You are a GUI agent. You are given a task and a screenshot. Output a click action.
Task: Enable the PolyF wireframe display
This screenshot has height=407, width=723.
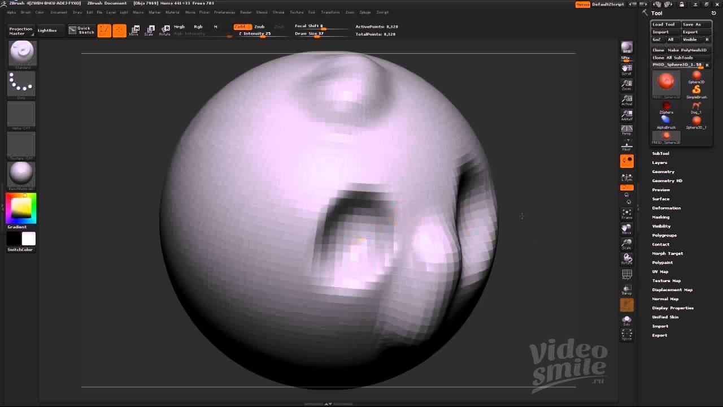pyautogui.click(x=626, y=275)
